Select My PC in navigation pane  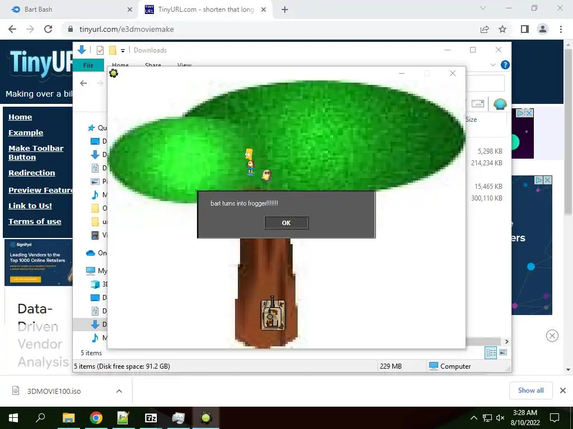click(x=90, y=271)
